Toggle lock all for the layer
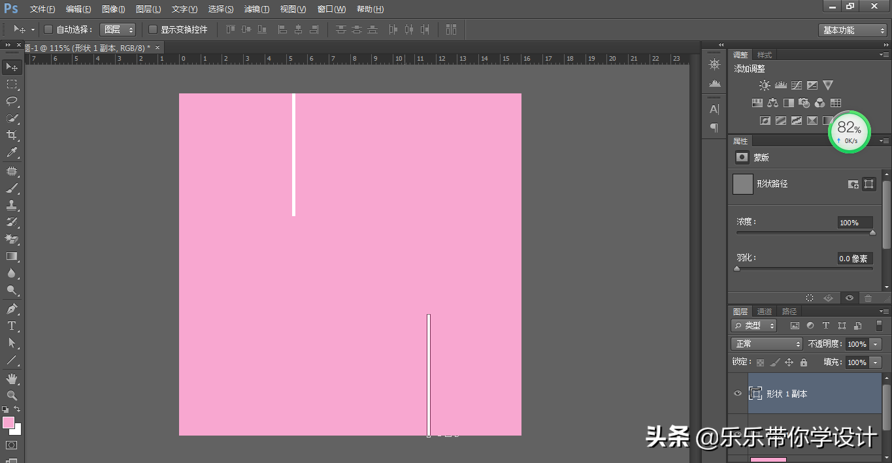 [804, 362]
